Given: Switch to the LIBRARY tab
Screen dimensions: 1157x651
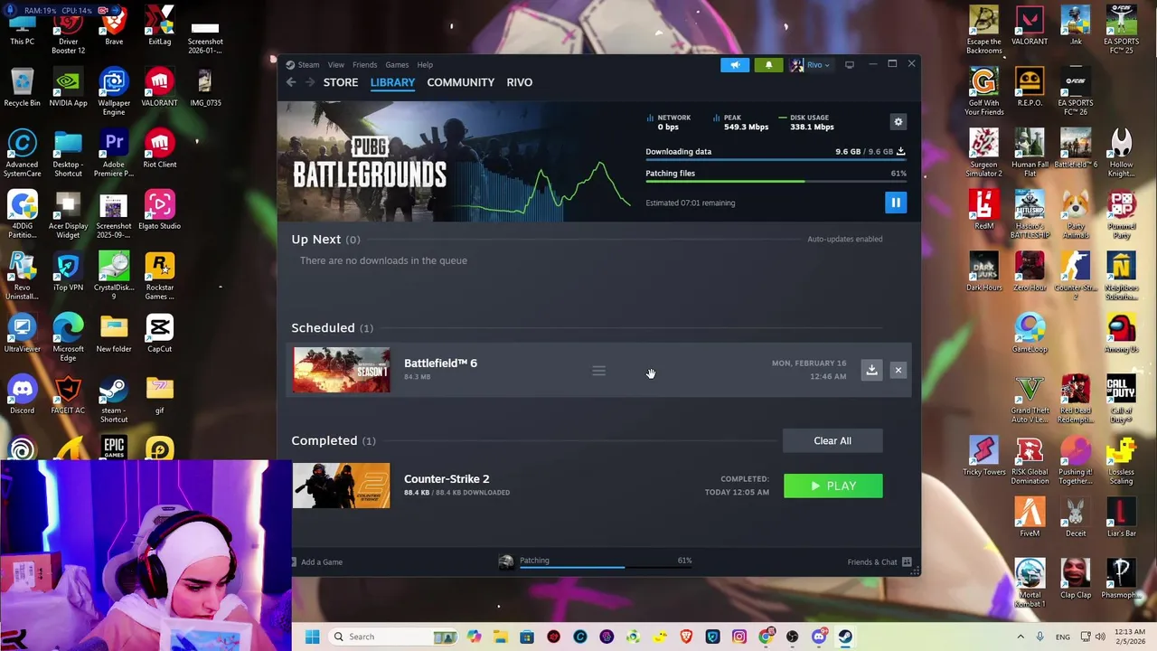Looking at the screenshot, I should 392,82.
